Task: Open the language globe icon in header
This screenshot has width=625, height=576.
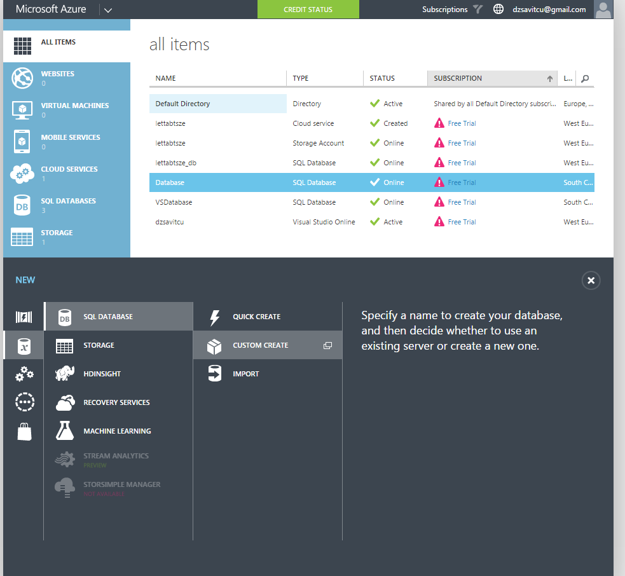Action: (x=498, y=9)
